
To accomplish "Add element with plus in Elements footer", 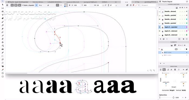I will [x=160, y=63].
